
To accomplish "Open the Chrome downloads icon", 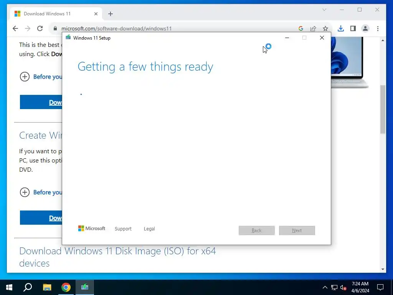I will point(341,28).
